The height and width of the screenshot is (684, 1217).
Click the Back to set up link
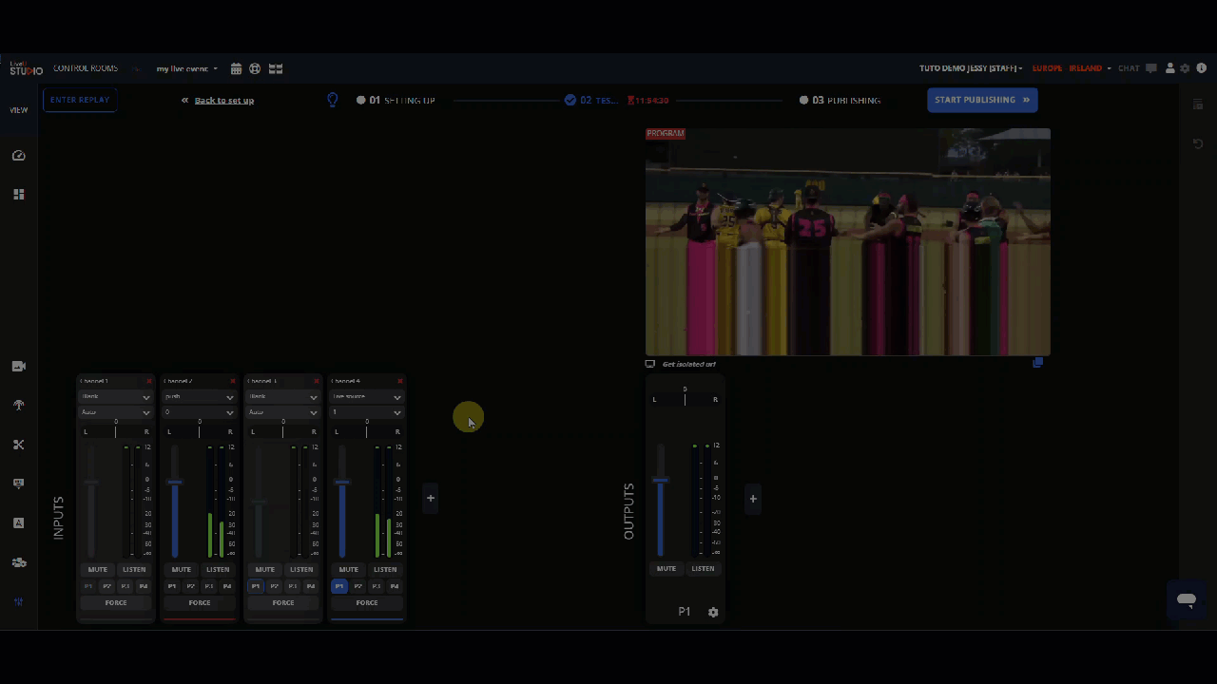click(223, 101)
